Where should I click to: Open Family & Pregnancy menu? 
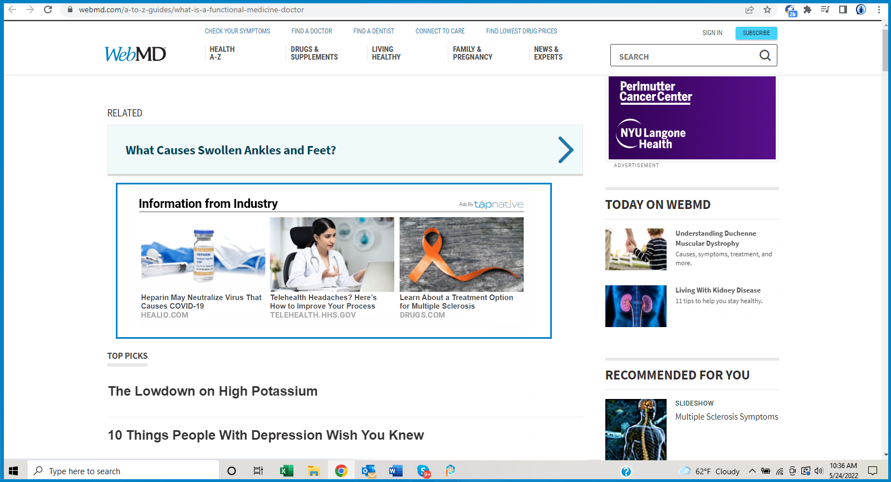point(472,53)
